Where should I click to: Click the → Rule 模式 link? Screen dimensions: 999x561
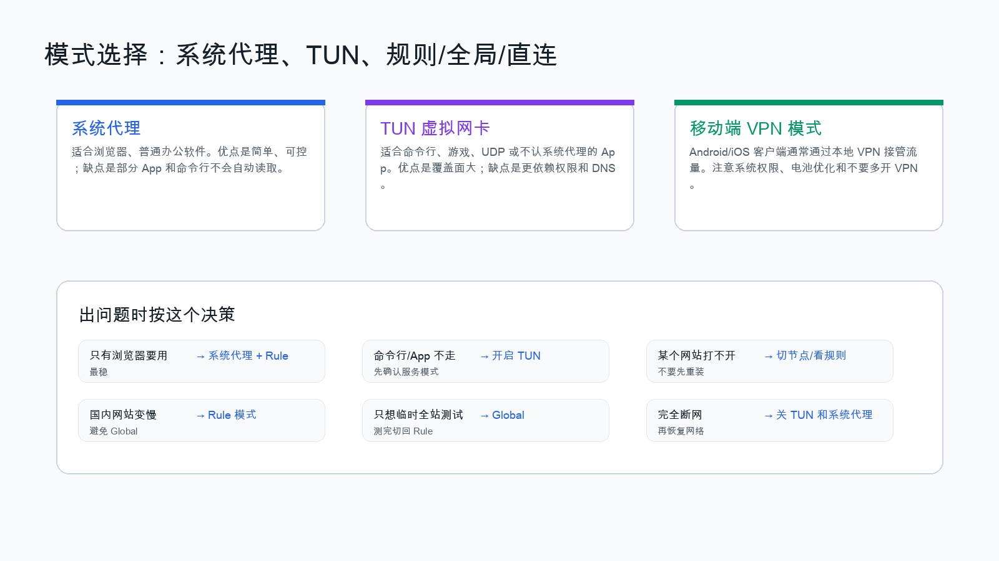tap(226, 415)
